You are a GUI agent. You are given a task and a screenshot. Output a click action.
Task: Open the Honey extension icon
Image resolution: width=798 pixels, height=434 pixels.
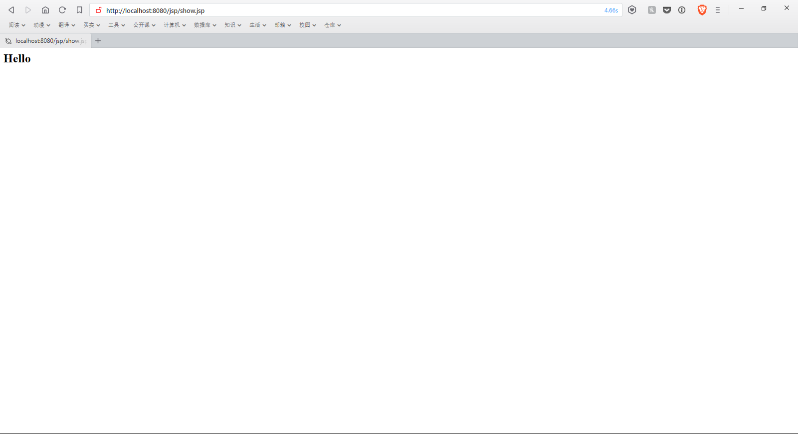pos(651,10)
